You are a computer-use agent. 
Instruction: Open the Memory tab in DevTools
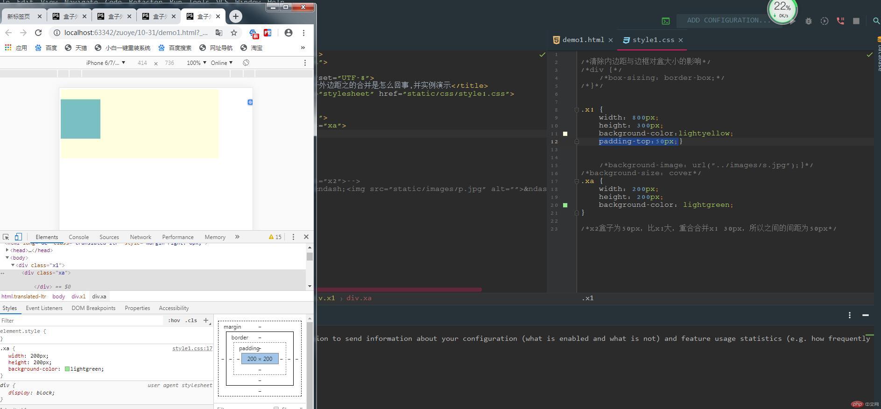click(215, 237)
